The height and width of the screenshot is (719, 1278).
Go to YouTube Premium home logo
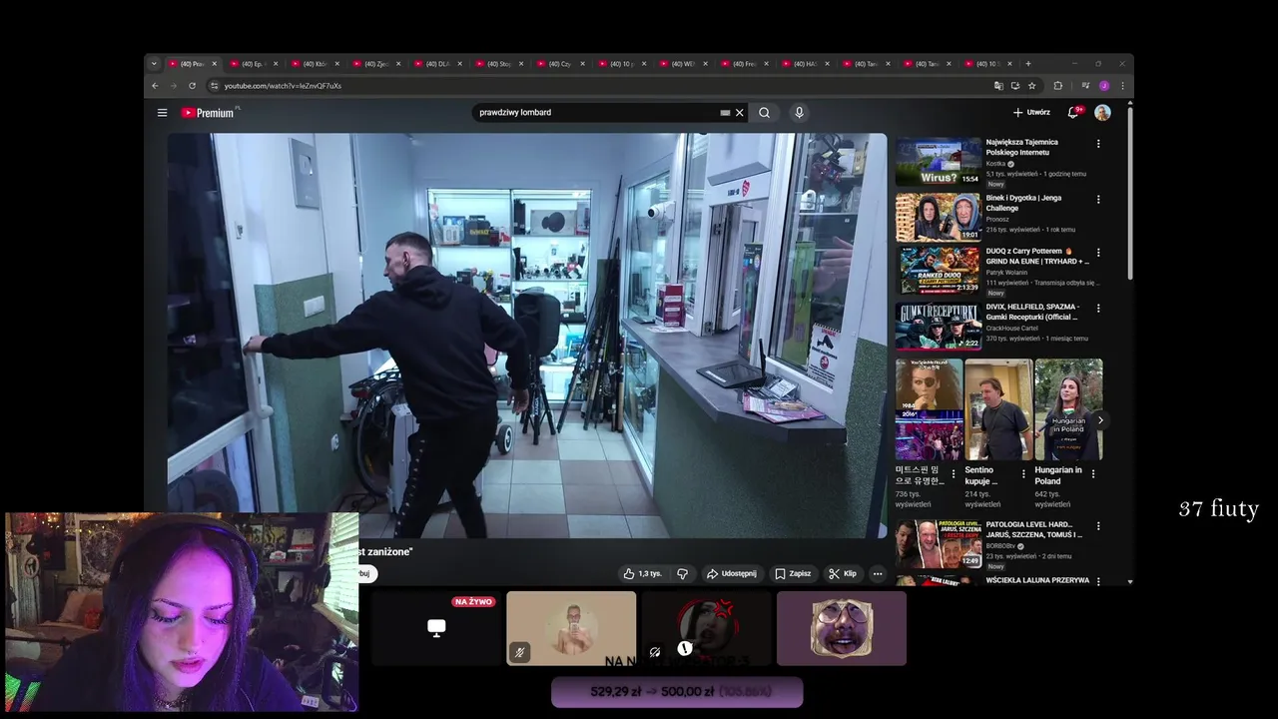208,113
